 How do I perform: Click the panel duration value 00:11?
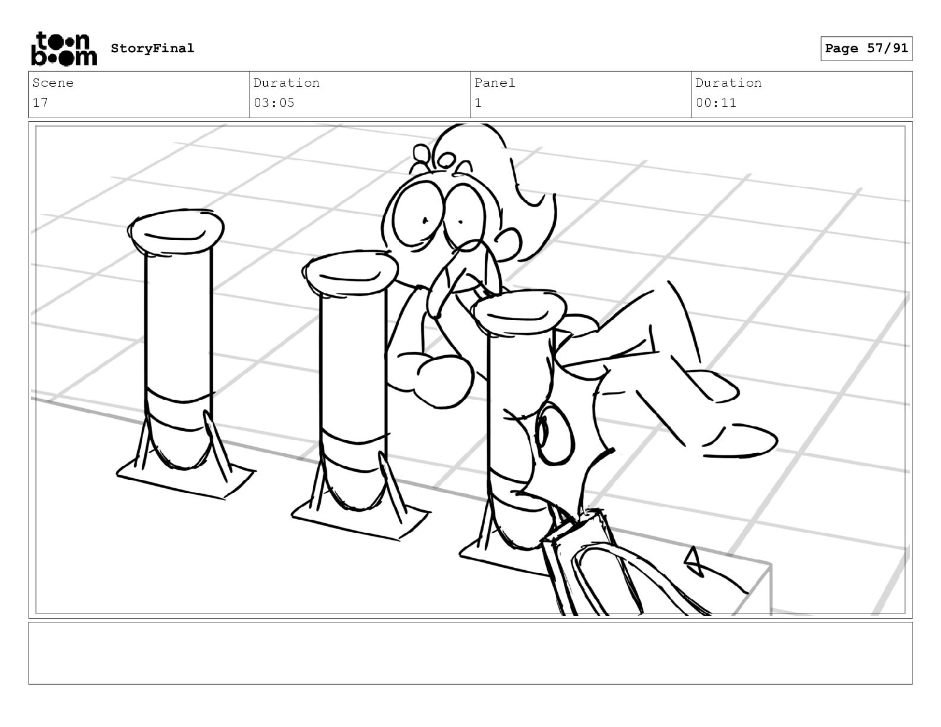click(x=716, y=103)
